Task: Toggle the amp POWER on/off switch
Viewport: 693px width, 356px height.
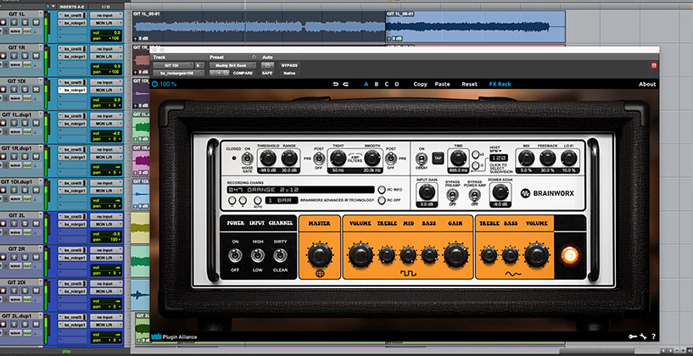Action: (x=235, y=255)
